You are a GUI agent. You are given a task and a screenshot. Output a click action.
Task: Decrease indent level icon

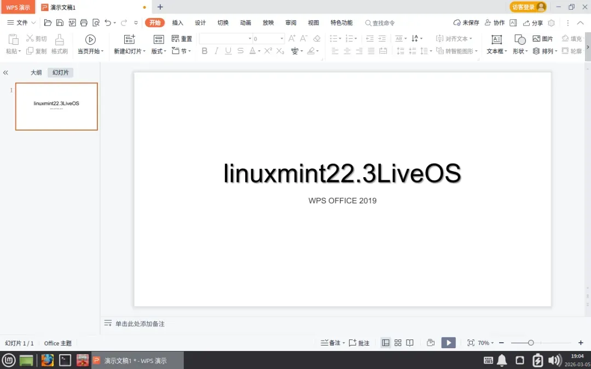370,38
